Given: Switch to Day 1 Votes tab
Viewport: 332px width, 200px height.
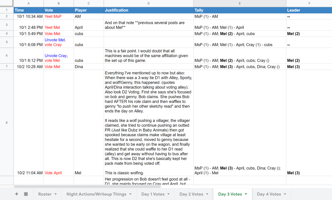Looking at the screenshot, I should [x=153, y=194].
